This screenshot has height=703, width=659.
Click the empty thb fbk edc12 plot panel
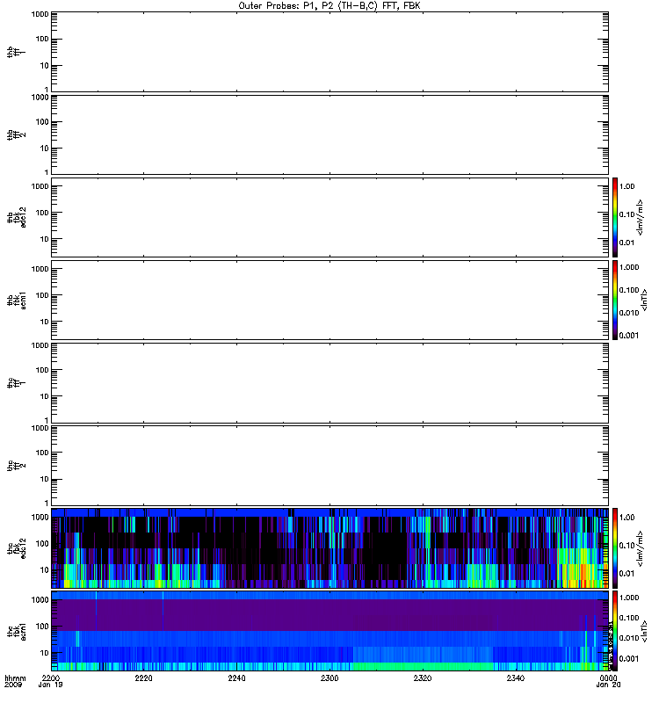[x=330, y=217]
